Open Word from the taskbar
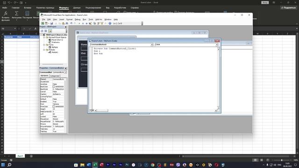 [x=89, y=165]
